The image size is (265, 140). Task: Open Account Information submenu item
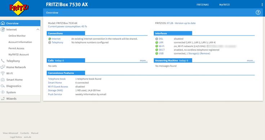click(x=20, y=42)
